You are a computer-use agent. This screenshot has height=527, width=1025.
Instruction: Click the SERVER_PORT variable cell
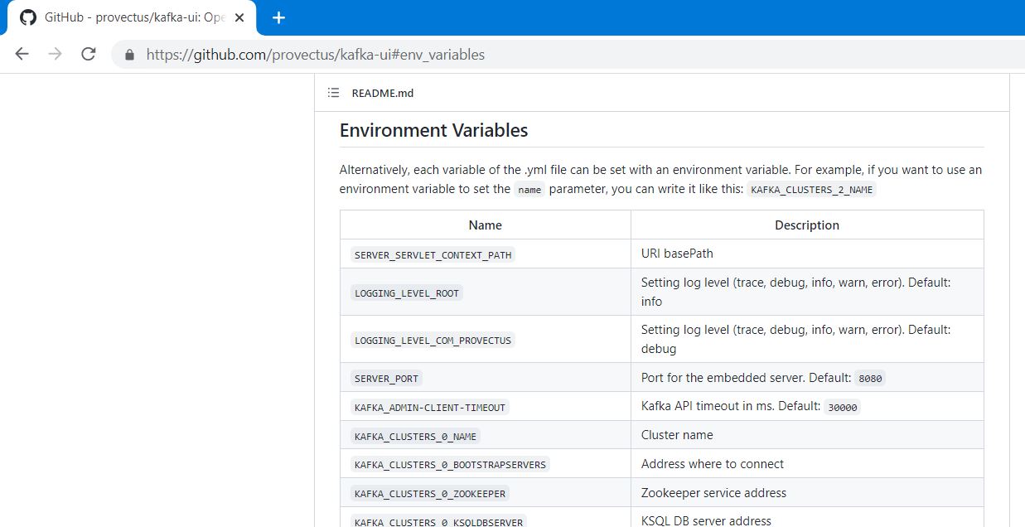click(387, 378)
